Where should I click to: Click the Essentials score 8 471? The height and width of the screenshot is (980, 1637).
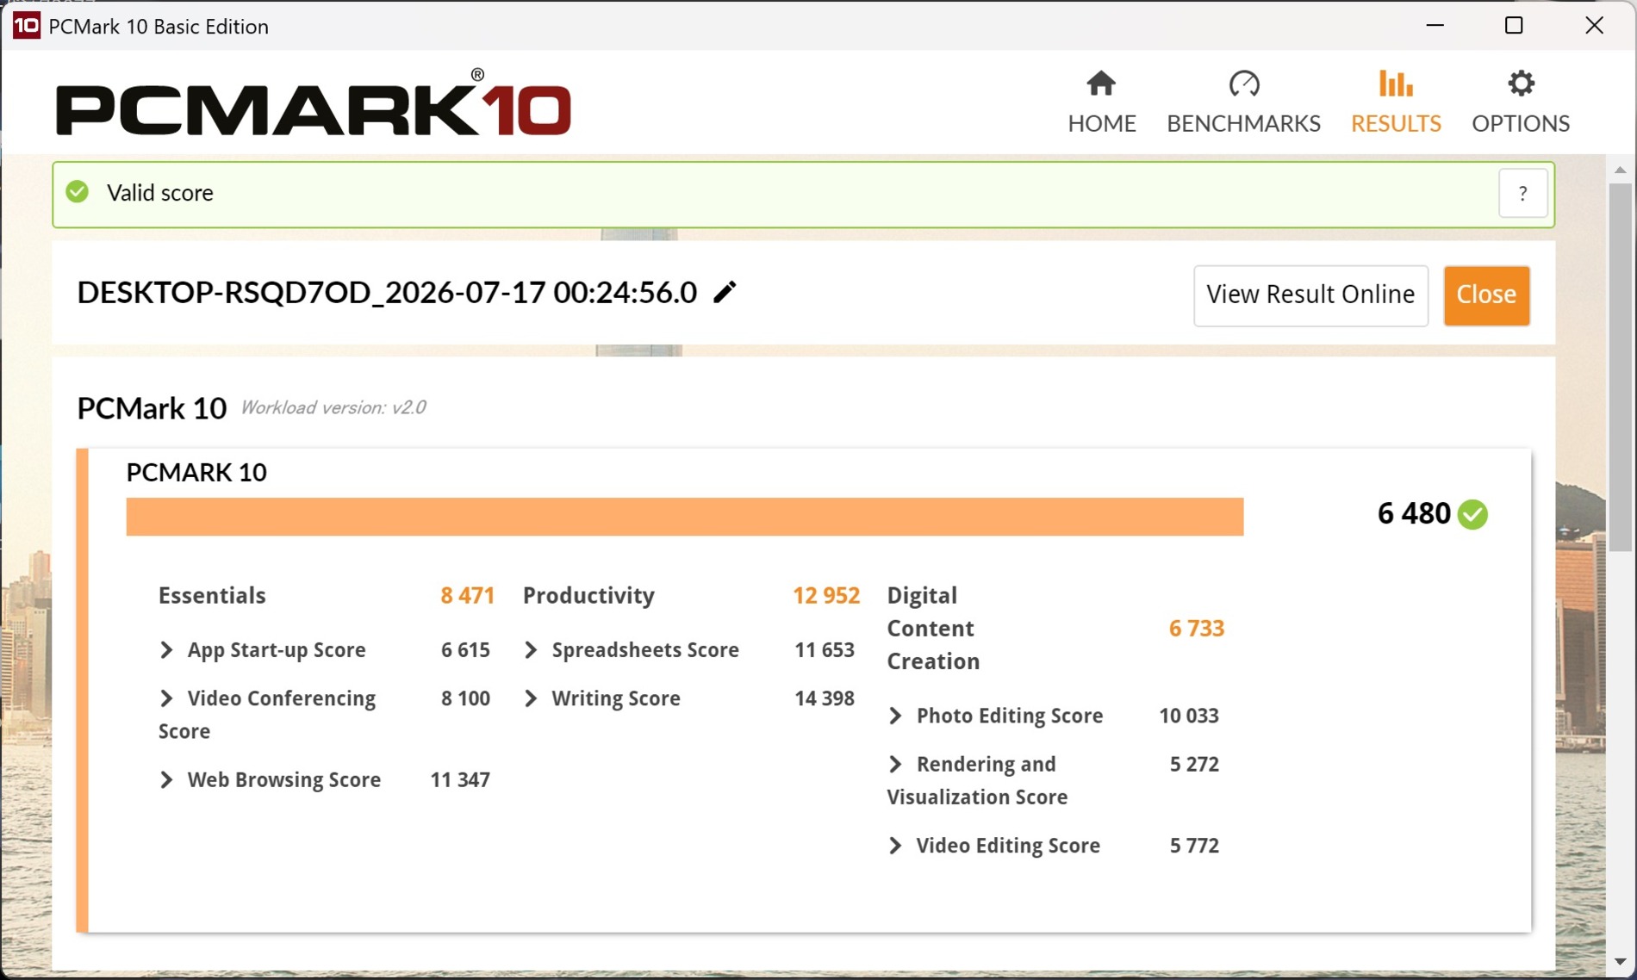click(467, 596)
